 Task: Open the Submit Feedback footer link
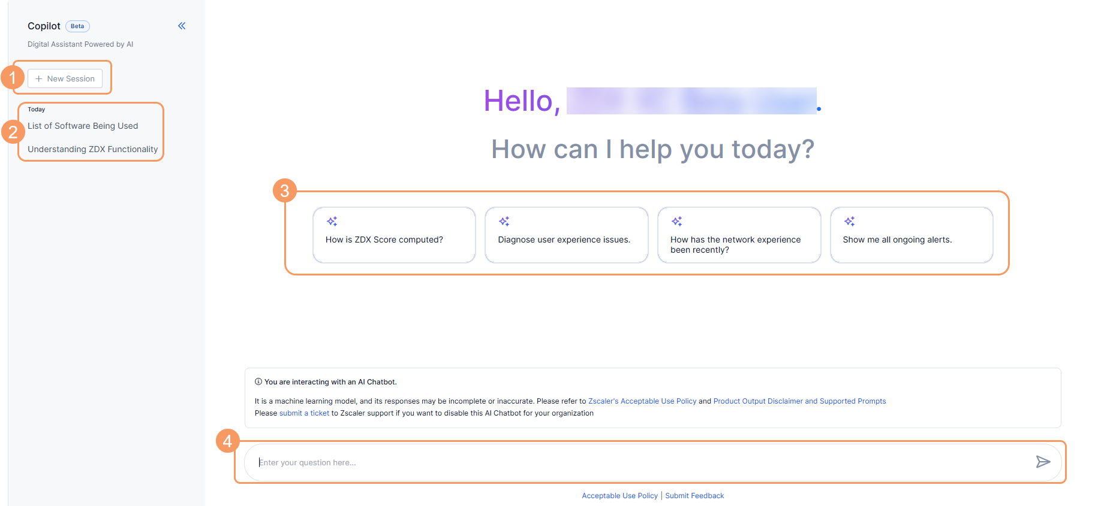coord(694,496)
